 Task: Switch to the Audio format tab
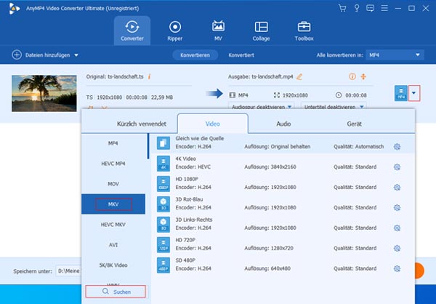[283, 124]
